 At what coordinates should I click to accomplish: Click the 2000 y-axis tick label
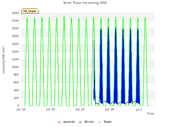coord(15,28)
